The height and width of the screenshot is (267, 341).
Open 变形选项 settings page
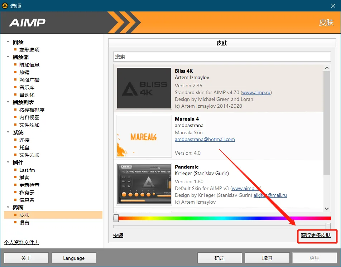29,50
